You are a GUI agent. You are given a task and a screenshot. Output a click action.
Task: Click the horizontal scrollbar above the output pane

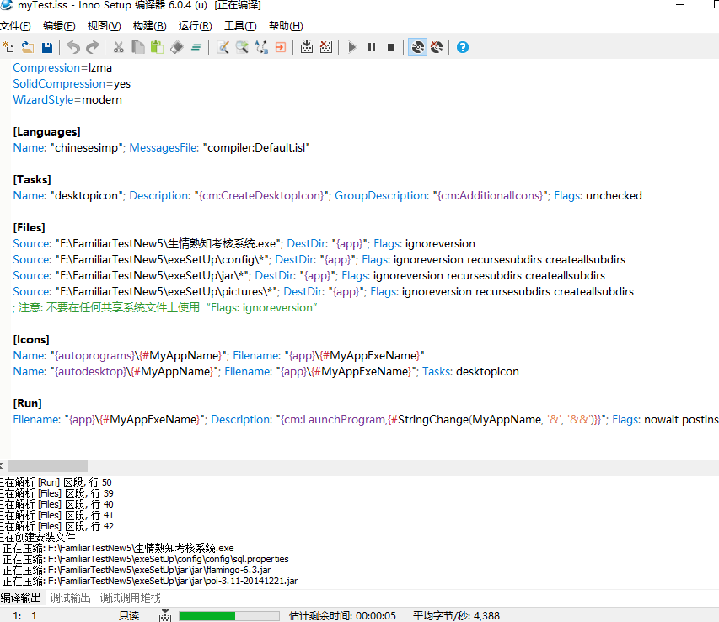(x=46, y=465)
